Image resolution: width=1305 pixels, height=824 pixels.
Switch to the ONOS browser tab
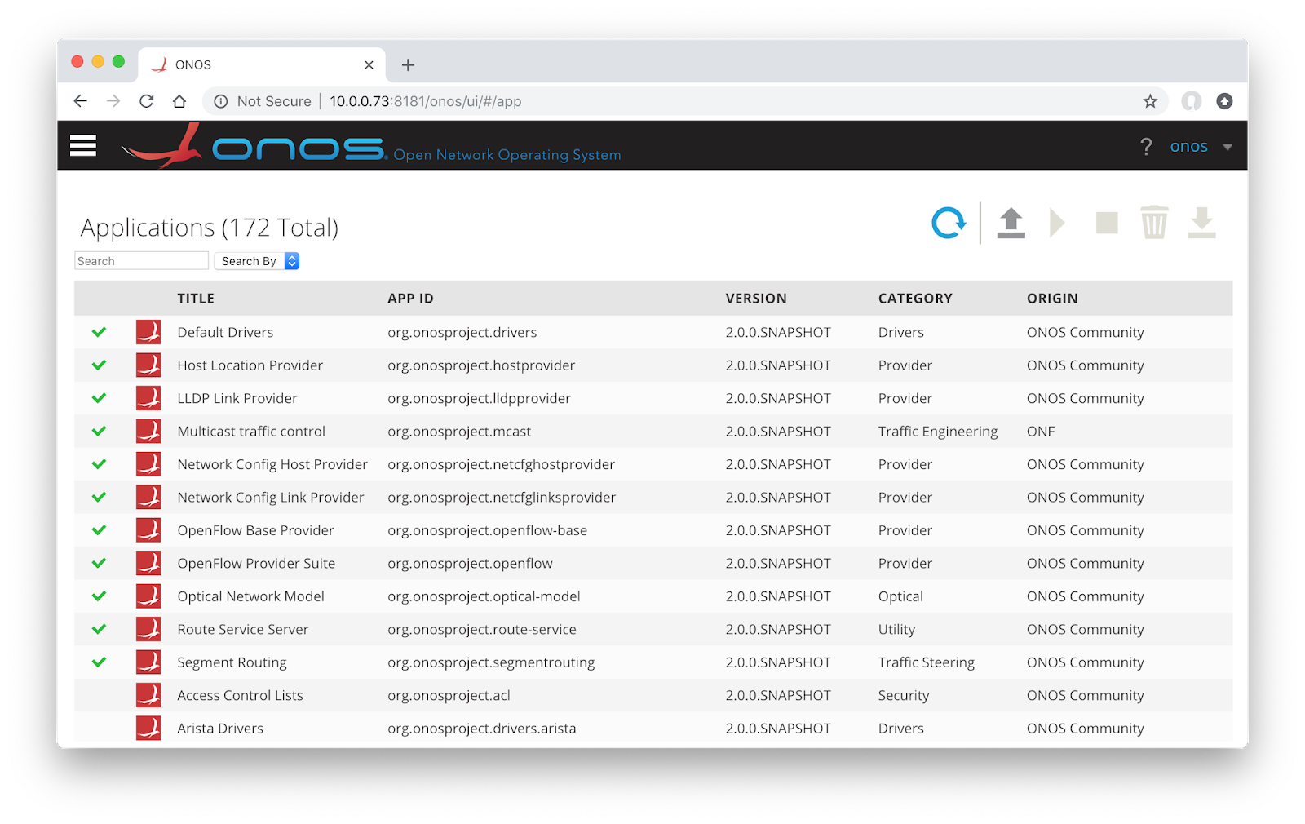(262, 64)
